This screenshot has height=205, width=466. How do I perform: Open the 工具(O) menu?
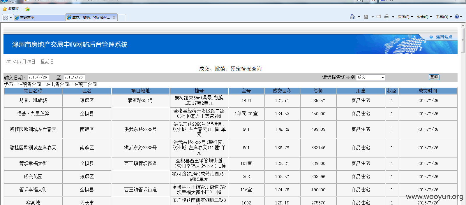click(x=444, y=17)
